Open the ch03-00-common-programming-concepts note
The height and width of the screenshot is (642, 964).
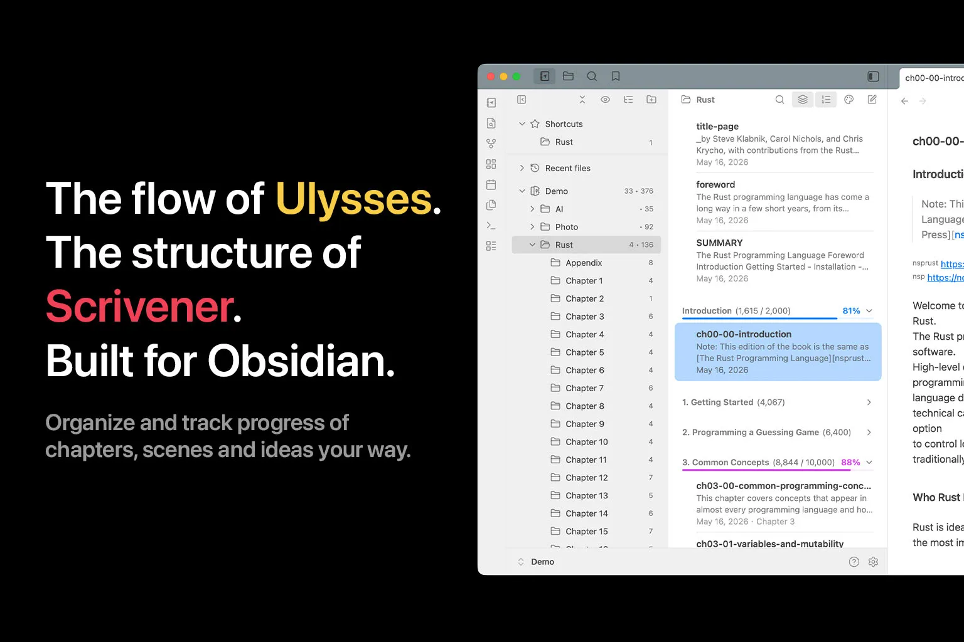778,504
